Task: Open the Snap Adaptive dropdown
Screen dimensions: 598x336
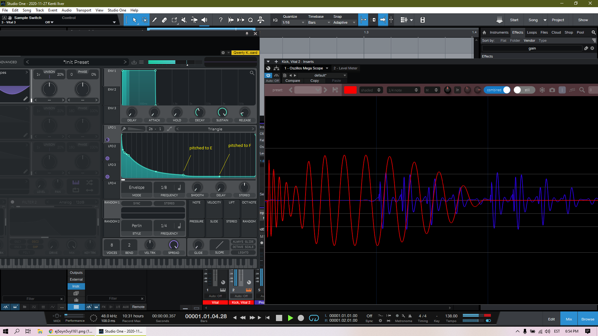Action: [344, 22]
